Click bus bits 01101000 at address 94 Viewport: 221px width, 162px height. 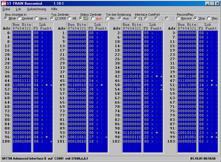tap(132, 133)
